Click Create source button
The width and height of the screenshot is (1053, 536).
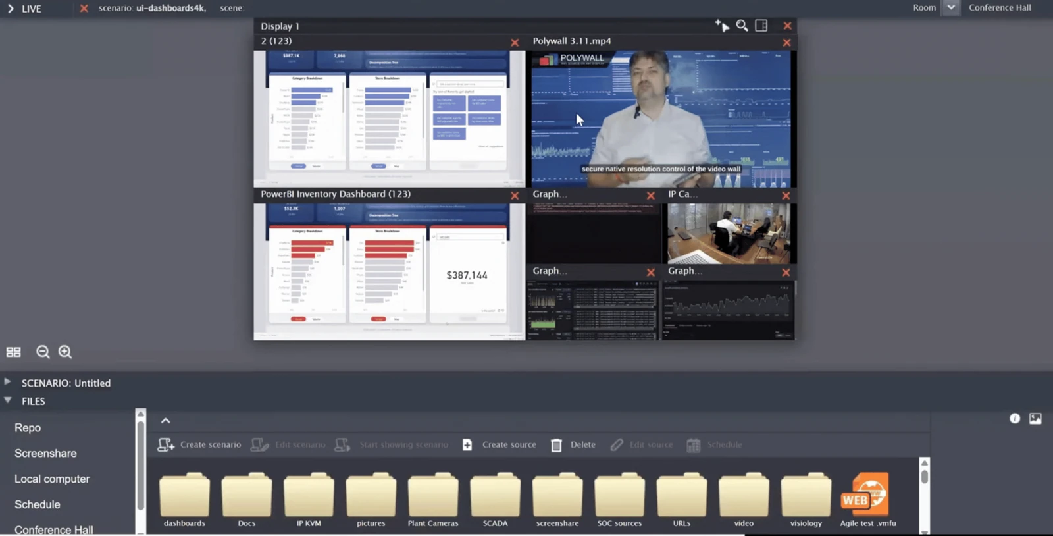pos(500,445)
